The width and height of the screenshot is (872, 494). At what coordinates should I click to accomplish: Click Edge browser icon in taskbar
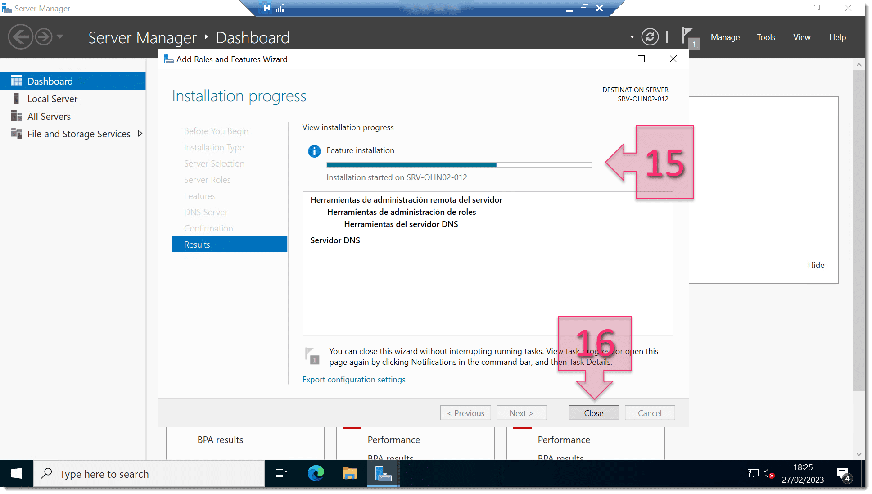(x=316, y=474)
